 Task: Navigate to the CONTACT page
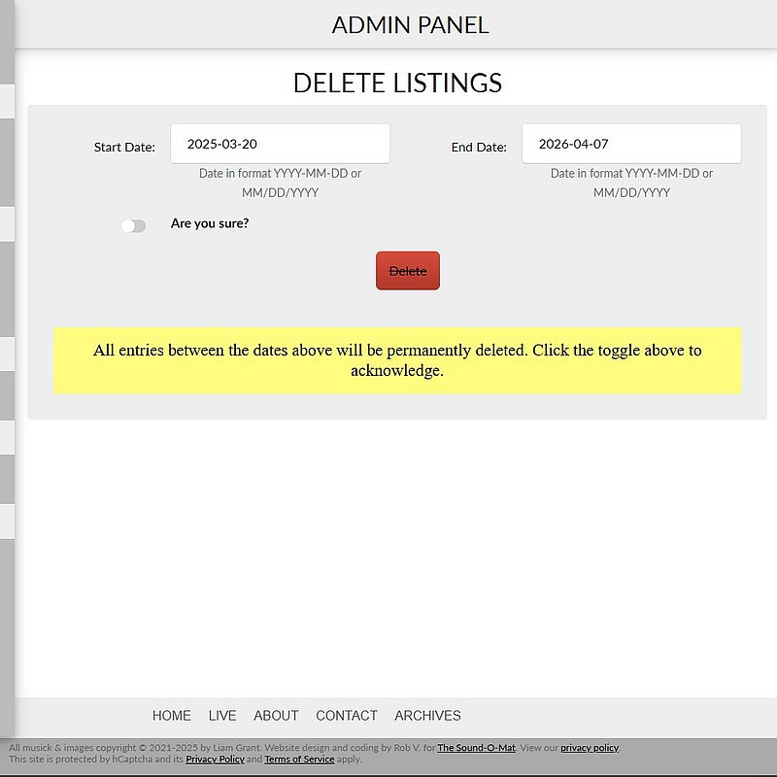tap(347, 716)
